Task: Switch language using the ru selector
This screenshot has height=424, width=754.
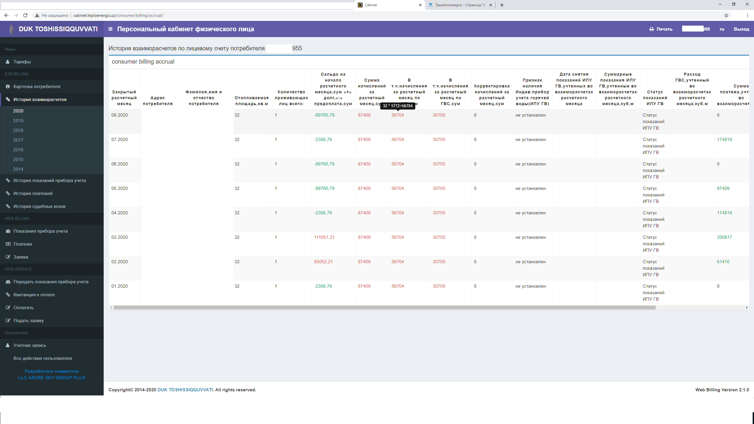Action: click(722, 29)
